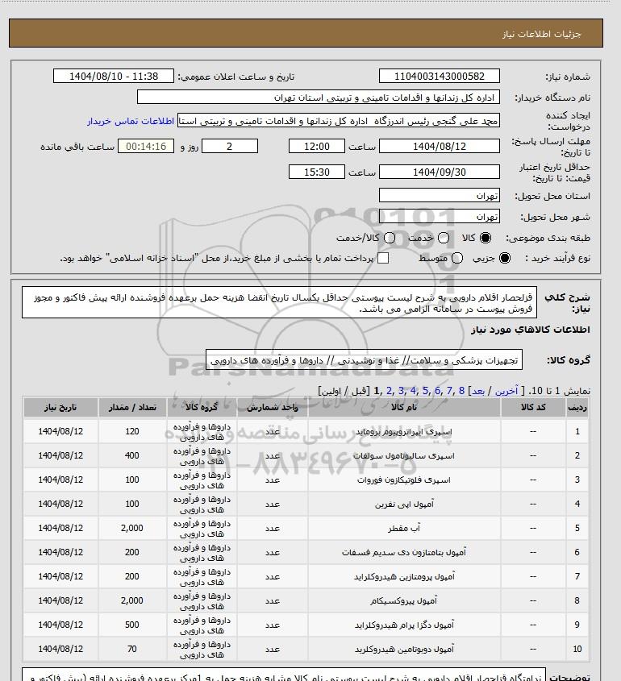Open pagination page 8

(x=461, y=391)
